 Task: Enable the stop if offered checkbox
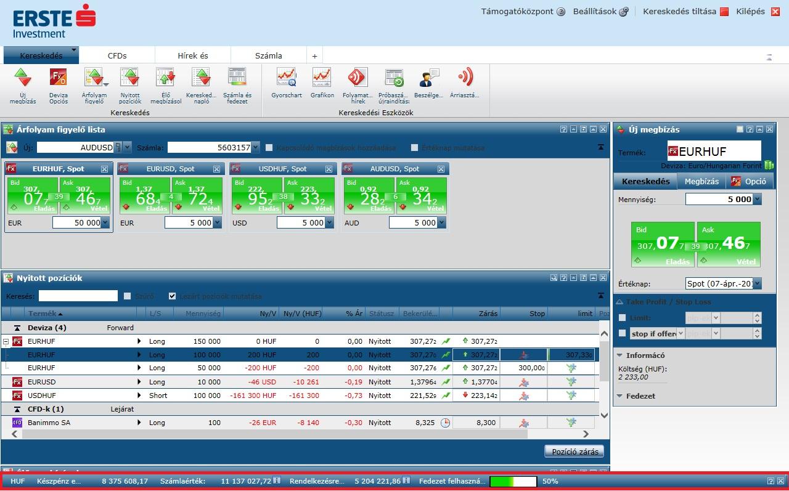coord(622,333)
